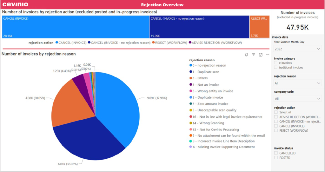This screenshot has height=172, width=325.
Task: Enable the e-invoices checkbox
Action: click(x=276, y=63)
